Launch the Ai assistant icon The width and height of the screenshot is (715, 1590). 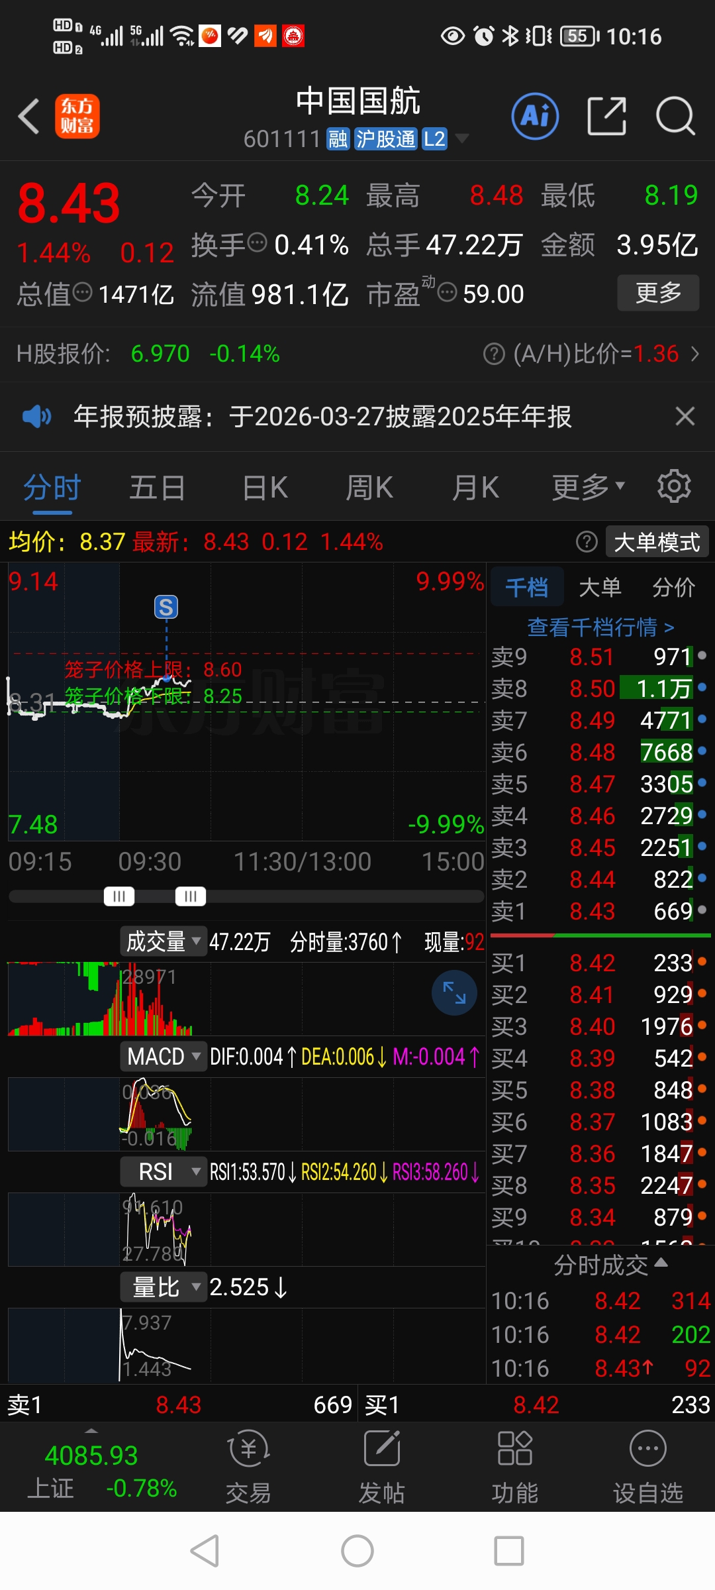pyautogui.click(x=535, y=116)
